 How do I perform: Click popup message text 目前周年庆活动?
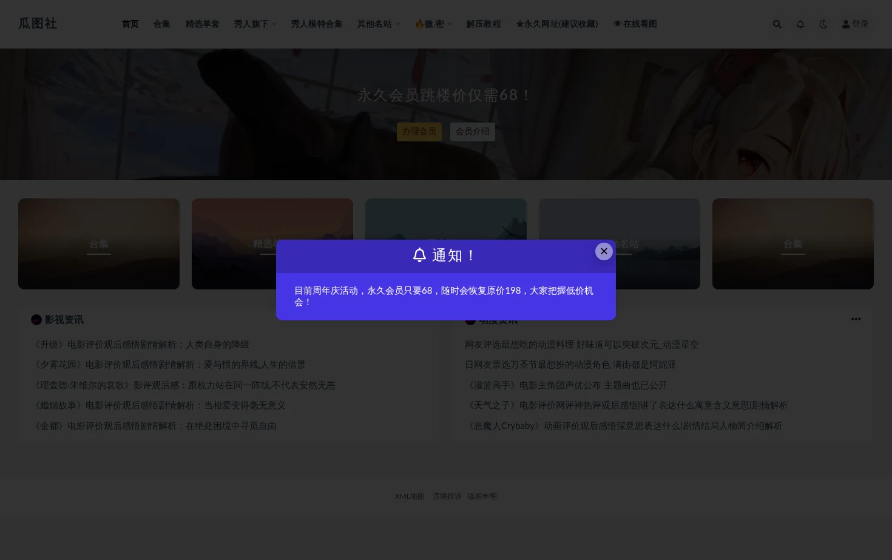click(444, 296)
